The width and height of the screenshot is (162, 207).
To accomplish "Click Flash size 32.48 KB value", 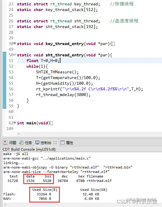I will tap(91, 194).
